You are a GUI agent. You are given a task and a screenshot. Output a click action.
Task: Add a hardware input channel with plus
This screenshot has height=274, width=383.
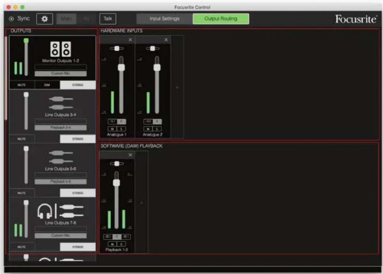(x=177, y=87)
